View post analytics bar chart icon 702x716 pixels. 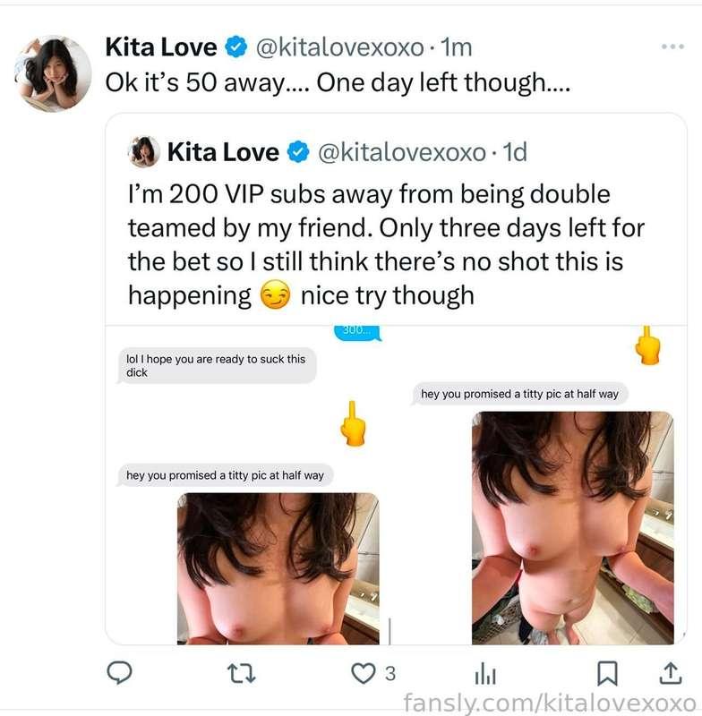pos(485,674)
